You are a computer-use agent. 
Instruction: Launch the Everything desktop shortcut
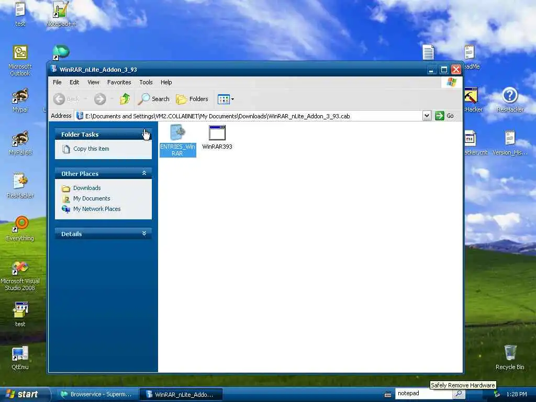point(20,228)
